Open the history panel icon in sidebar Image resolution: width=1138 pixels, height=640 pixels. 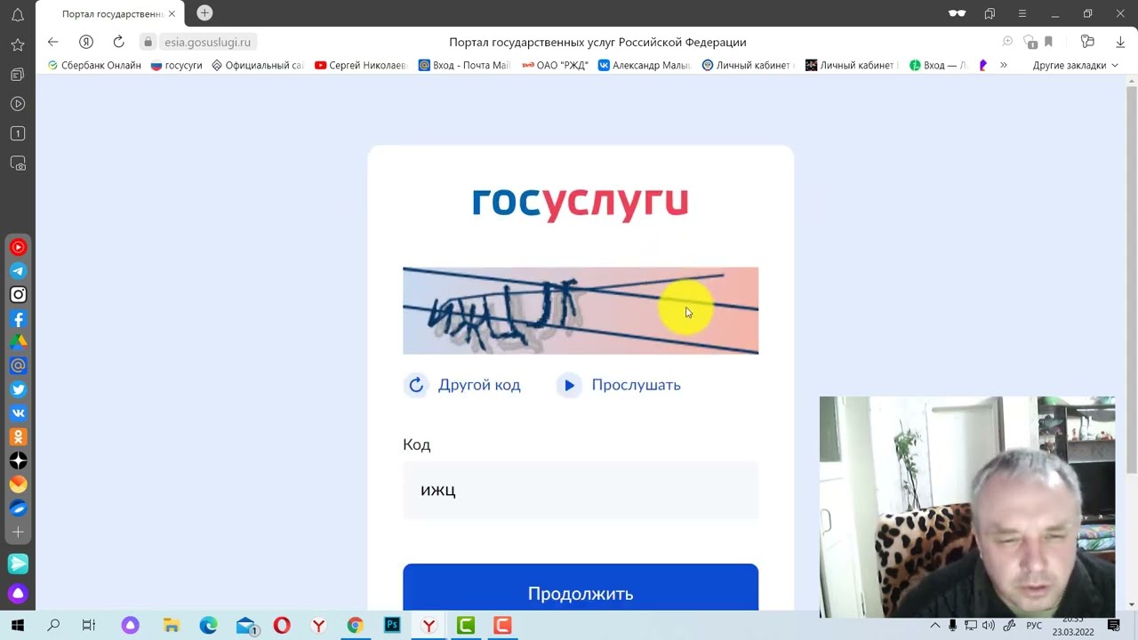pyautogui.click(x=18, y=75)
